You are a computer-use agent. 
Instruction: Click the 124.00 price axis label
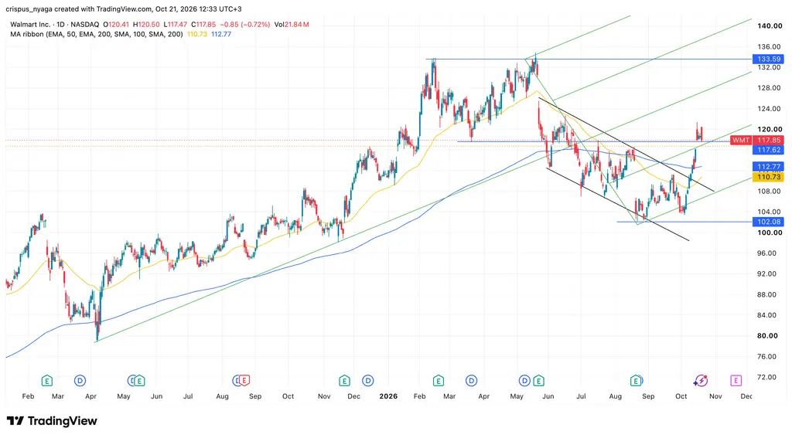(x=770, y=108)
